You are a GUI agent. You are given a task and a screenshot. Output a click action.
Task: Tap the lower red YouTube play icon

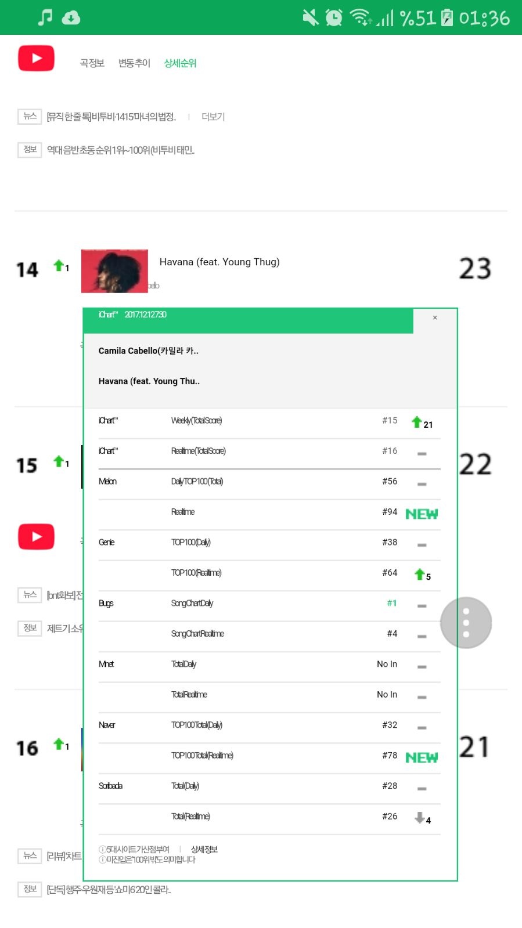point(36,537)
